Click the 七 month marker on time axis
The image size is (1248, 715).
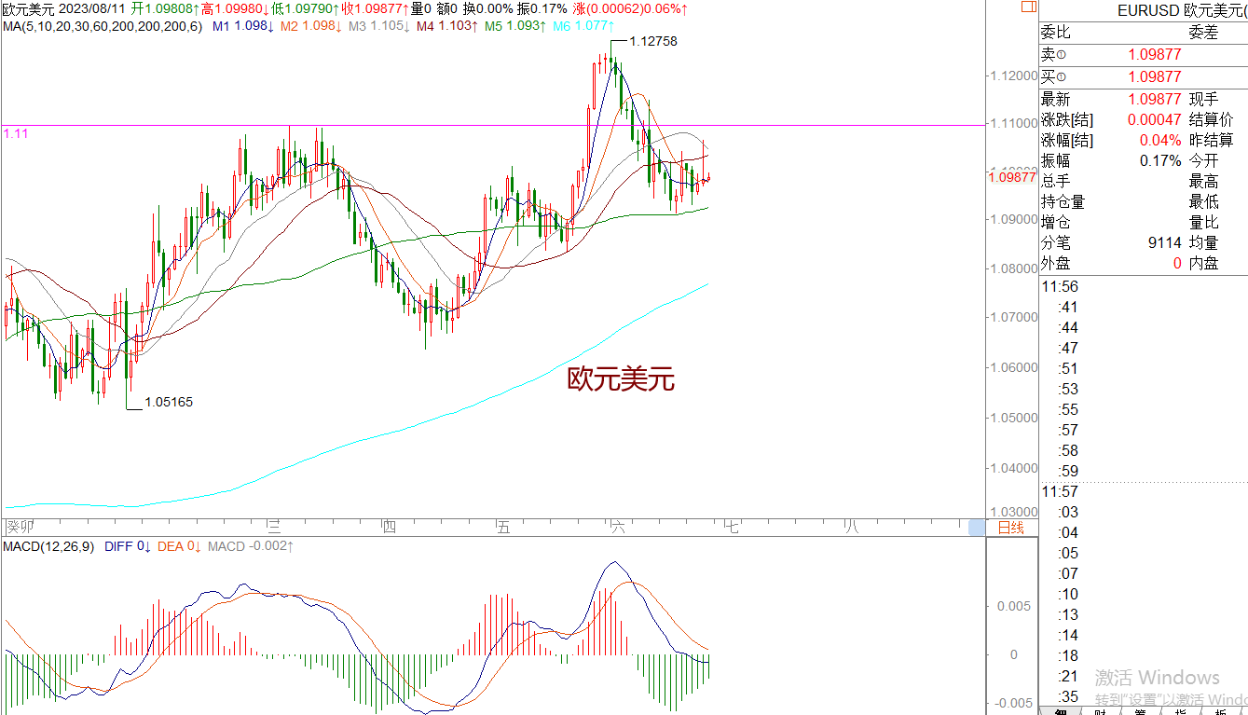point(733,528)
